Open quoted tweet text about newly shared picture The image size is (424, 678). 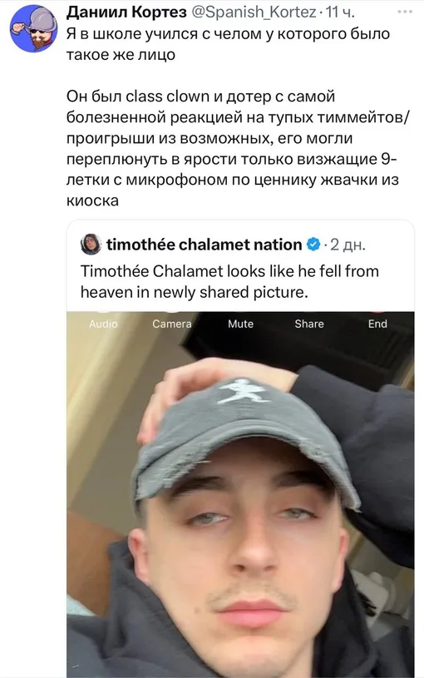(229, 281)
